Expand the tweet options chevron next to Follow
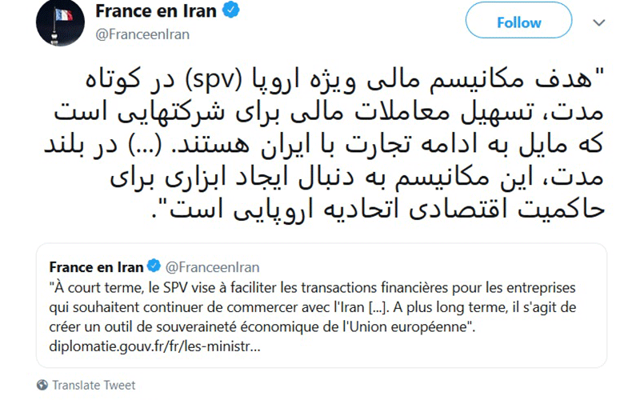This screenshot has width=640, height=400. (x=598, y=22)
